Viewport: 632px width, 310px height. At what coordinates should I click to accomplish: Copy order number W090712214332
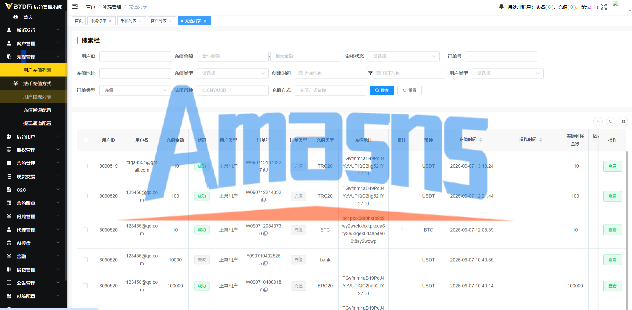click(x=263, y=200)
